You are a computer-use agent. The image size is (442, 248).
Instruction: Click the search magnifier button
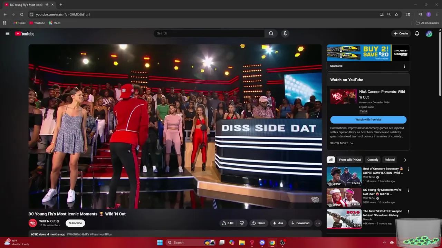(x=271, y=33)
